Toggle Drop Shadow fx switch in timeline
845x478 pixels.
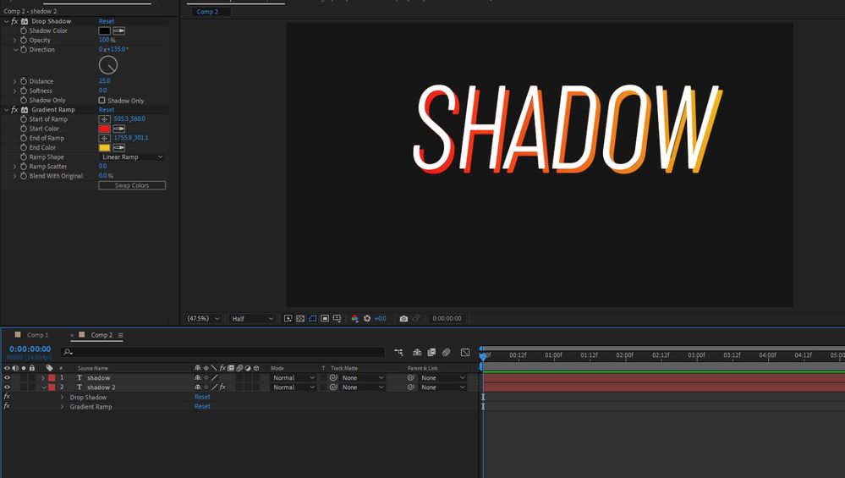click(7, 397)
